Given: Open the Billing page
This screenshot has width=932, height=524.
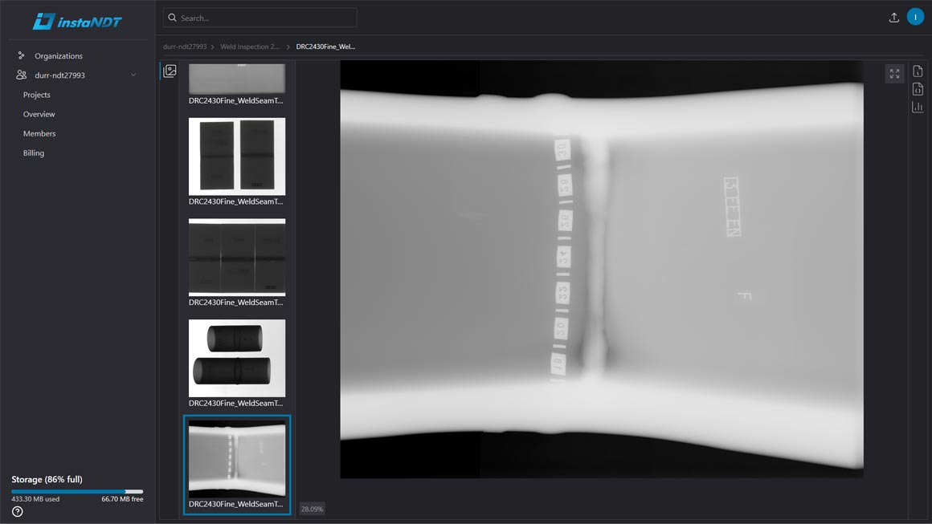Looking at the screenshot, I should point(34,152).
